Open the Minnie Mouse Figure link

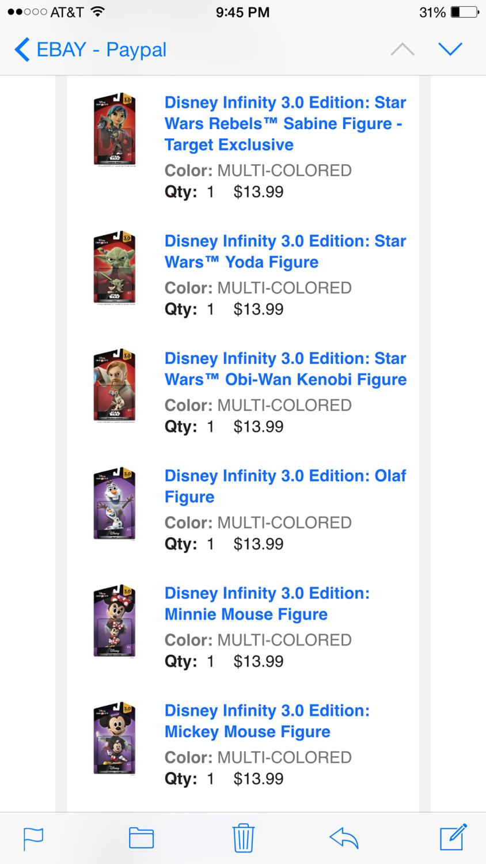[x=267, y=604]
